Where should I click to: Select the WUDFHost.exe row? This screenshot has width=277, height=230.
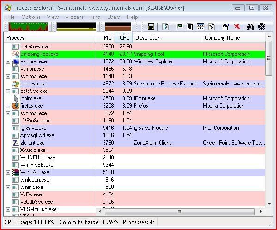pyautogui.click(x=134, y=157)
